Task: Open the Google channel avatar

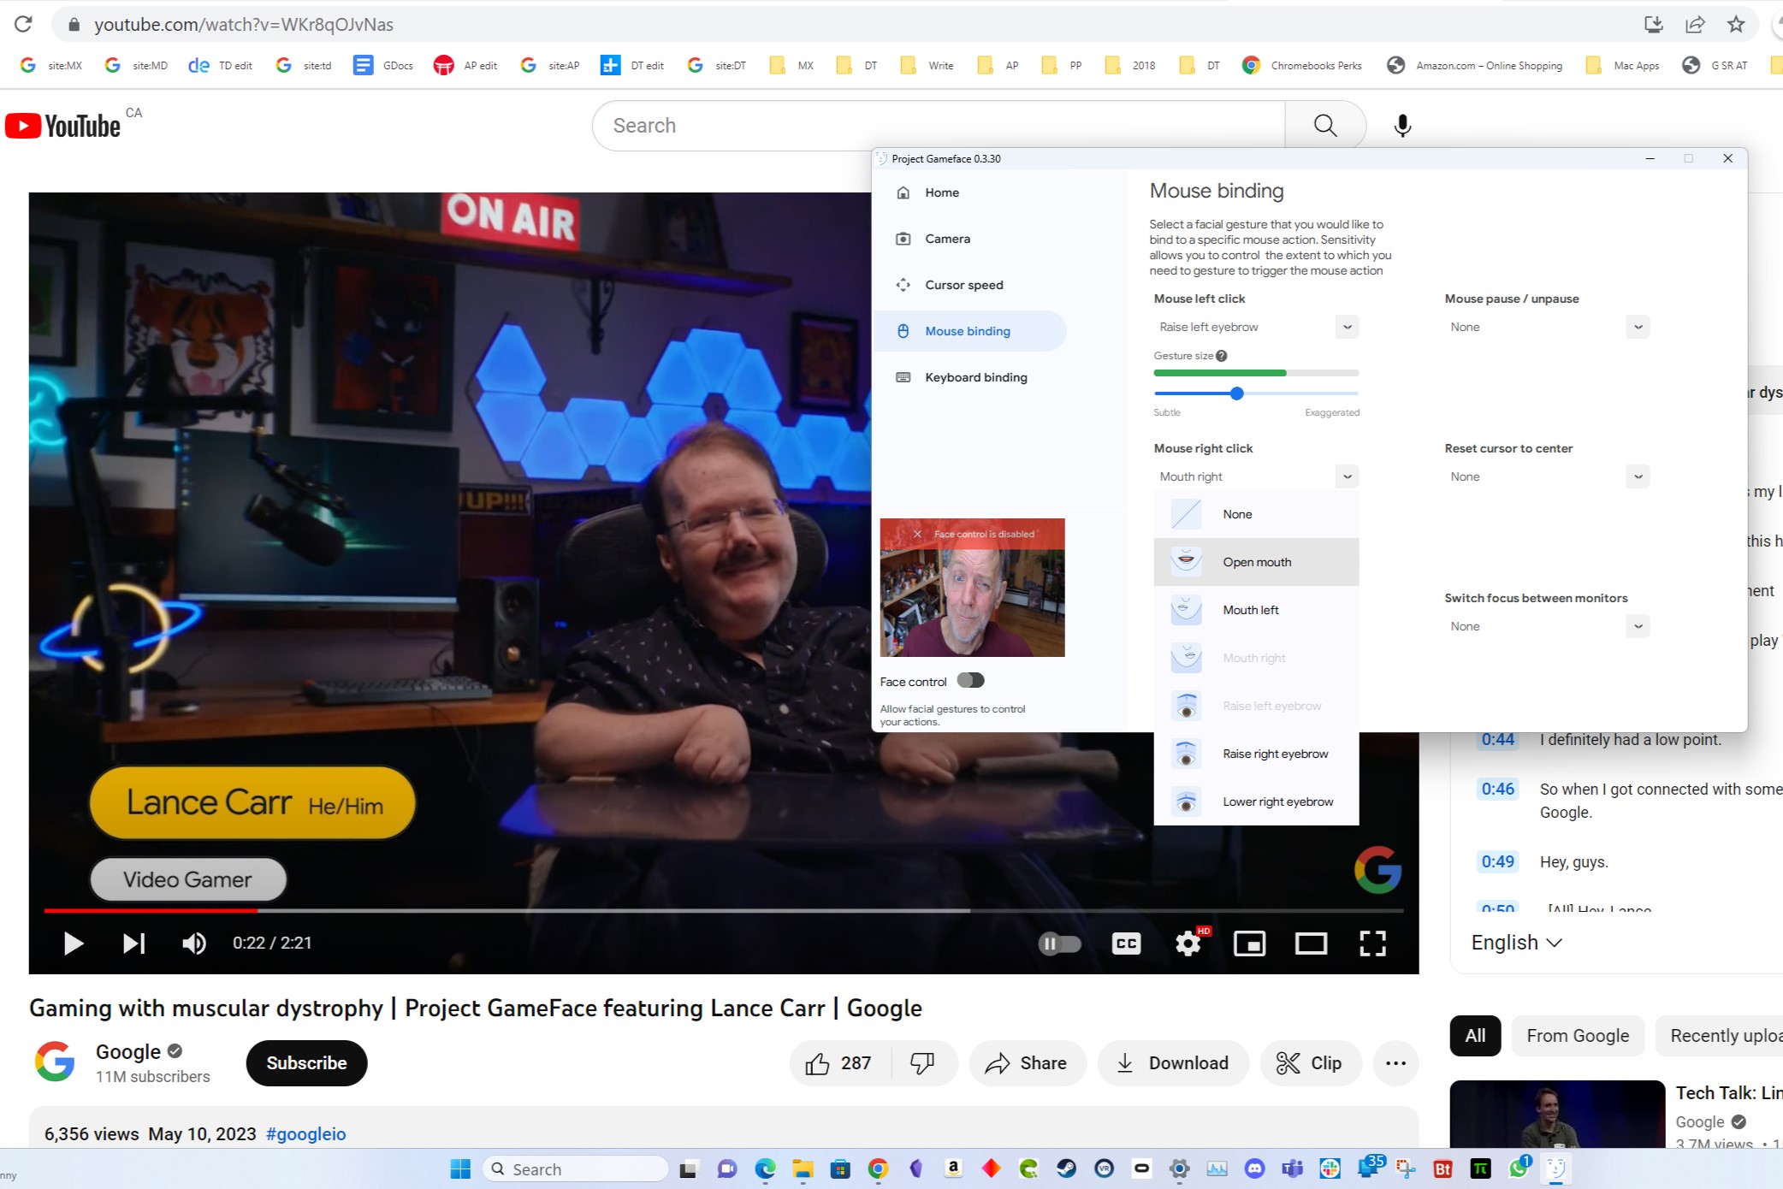Action: (55, 1062)
